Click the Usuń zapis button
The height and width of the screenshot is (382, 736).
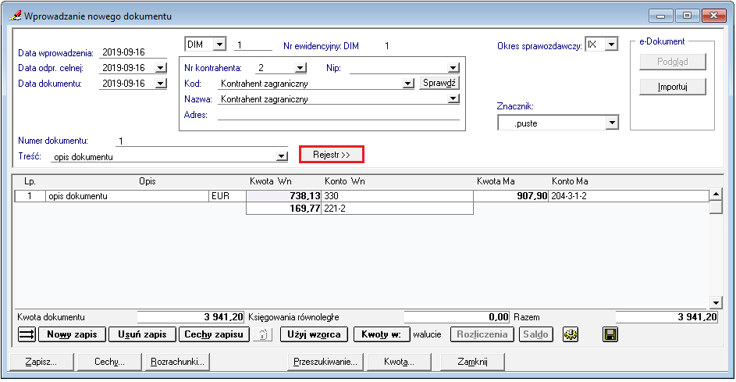click(x=142, y=334)
